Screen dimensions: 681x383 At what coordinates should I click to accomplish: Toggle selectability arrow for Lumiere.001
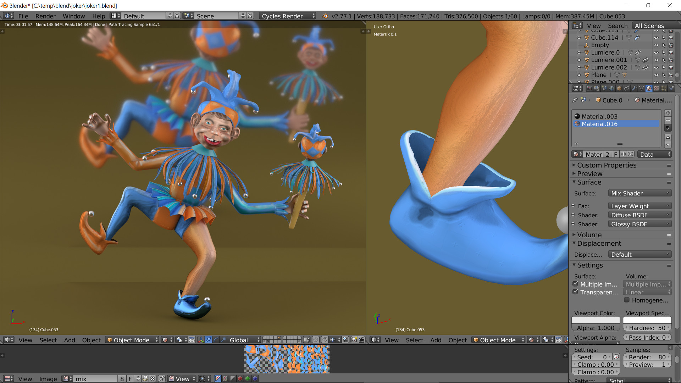(664, 60)
